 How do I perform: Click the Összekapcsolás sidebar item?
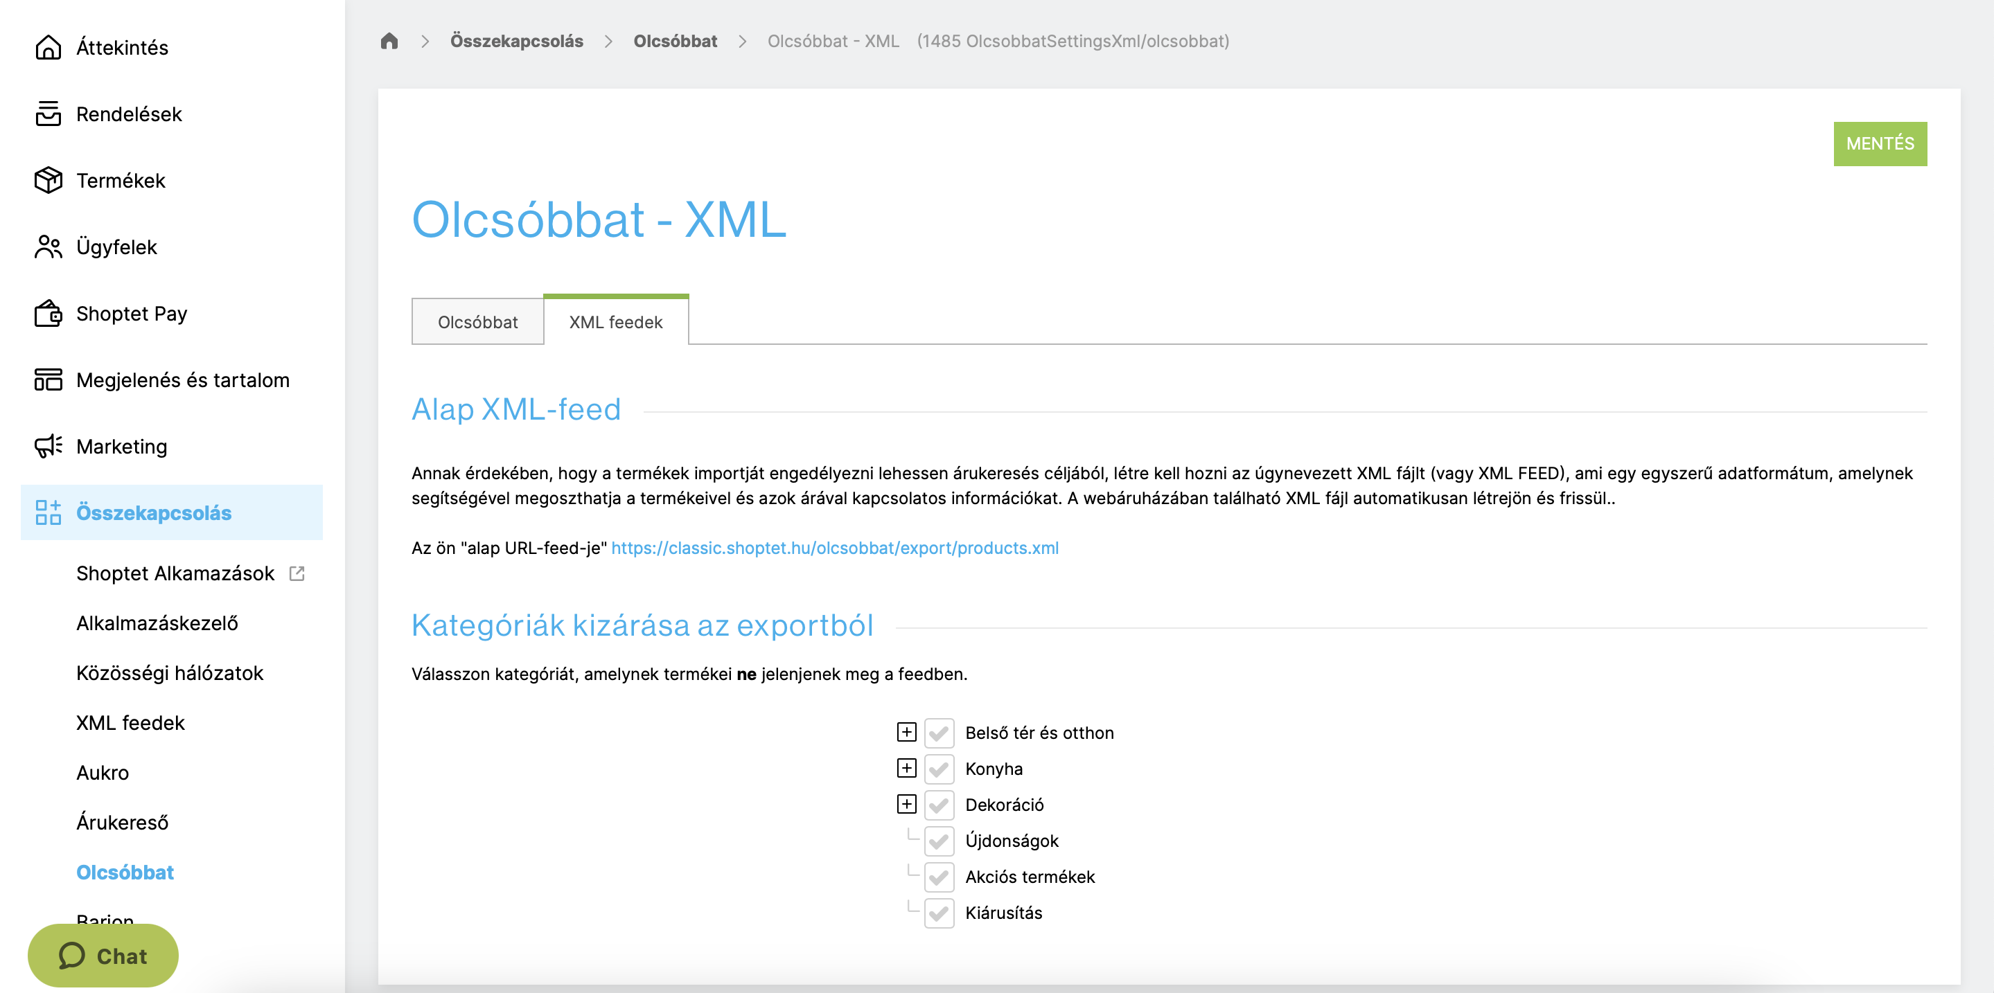(x=172, y=512)
